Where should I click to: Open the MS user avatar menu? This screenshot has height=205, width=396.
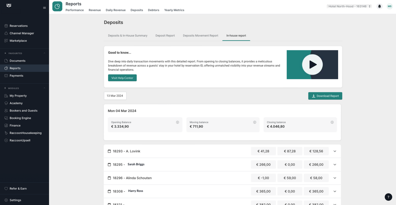(389, 6)
